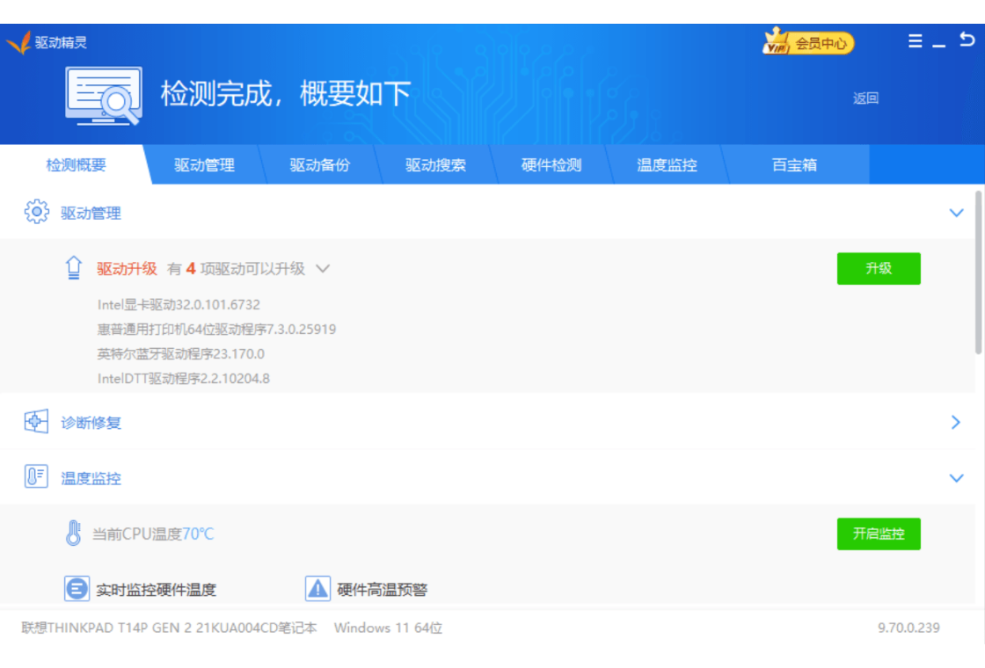Switch to the 驱动备份 tab
The height and width of the screenshot is (668, 985).
(x=320, y=165)
